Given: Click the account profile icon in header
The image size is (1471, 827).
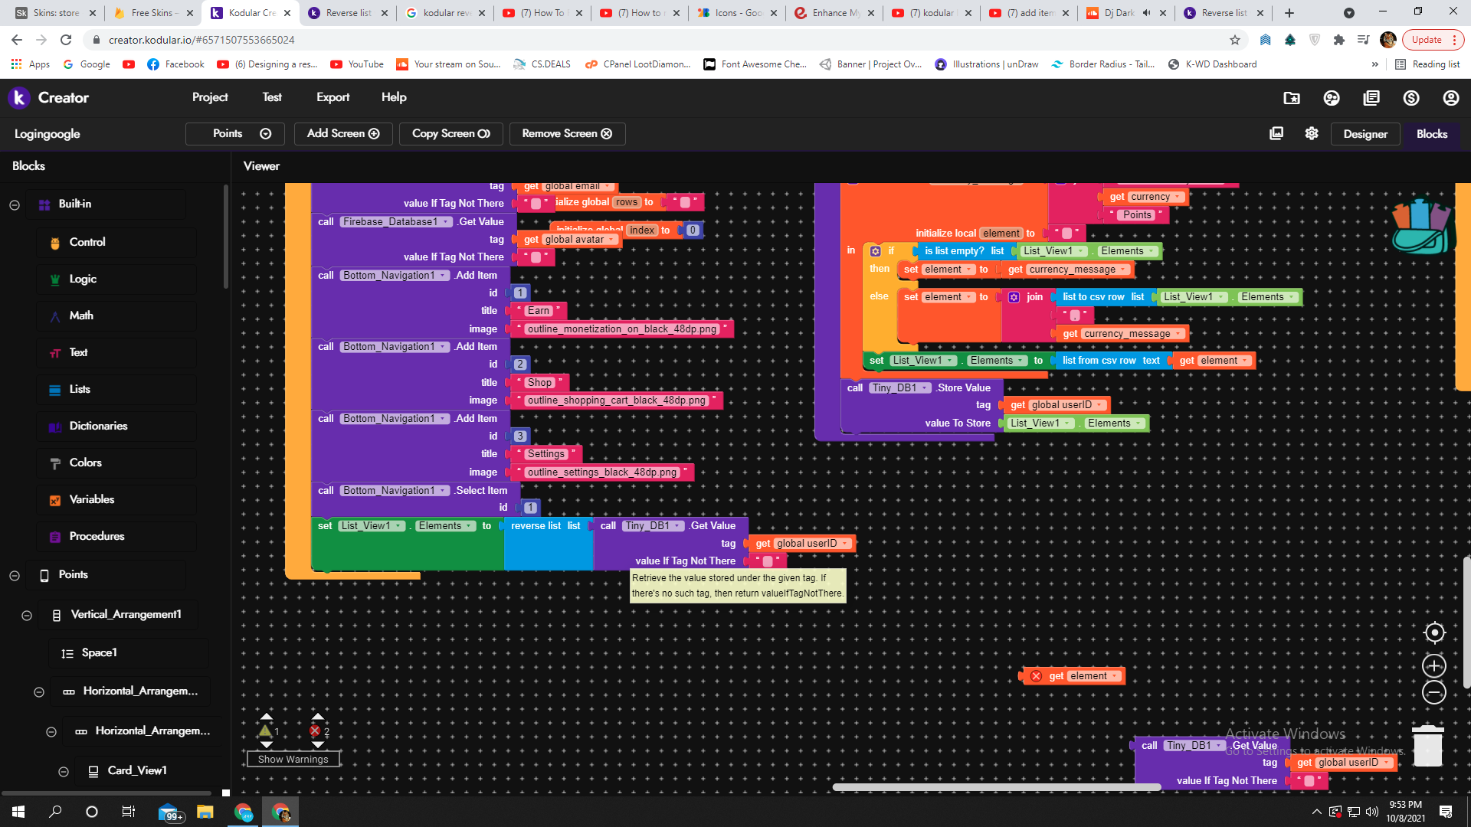Looking at the screenshot, I should (x=1450, y=98).
